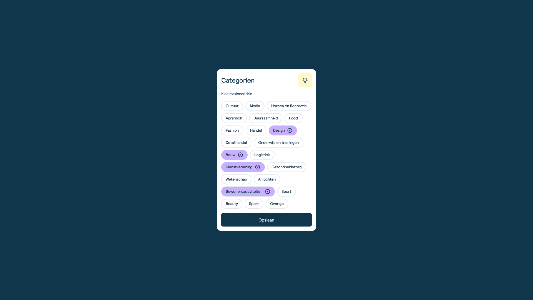Viewport: 533px width, 300px height.
Task: Click Wetenschap category label
Action: [236, 179]
